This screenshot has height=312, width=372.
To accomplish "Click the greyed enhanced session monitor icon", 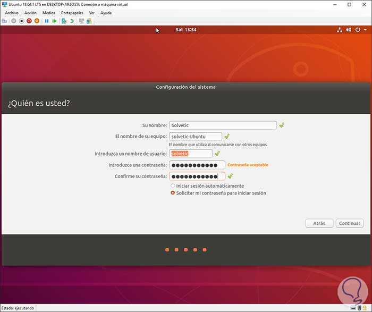I will pos(82,21).
